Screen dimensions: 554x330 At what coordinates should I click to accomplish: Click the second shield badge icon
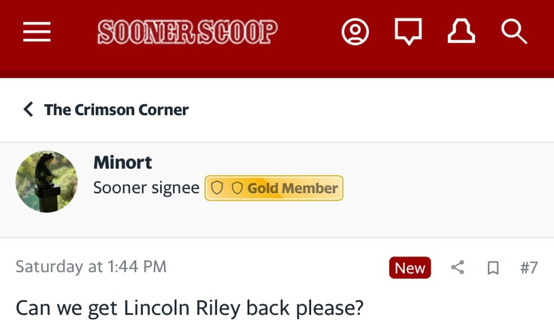click(x=237, y=188)
